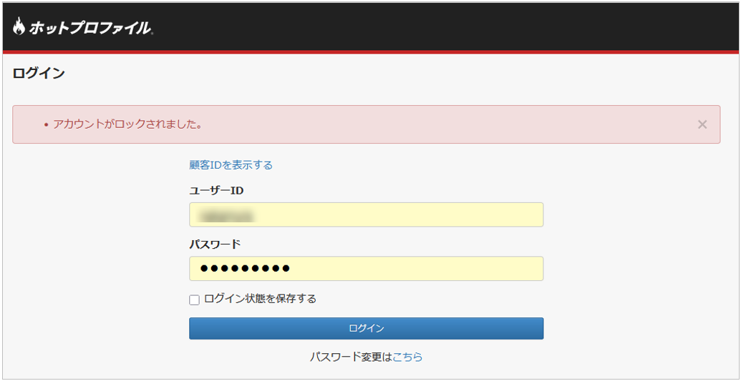Click the アカウントがロックされました error message
741x381 pixels.
(127, 124)
